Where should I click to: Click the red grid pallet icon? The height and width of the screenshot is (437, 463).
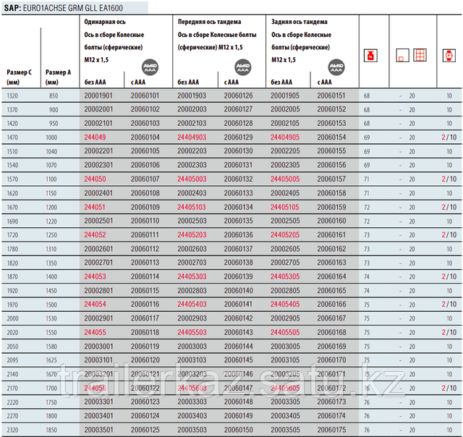[420, 55]
